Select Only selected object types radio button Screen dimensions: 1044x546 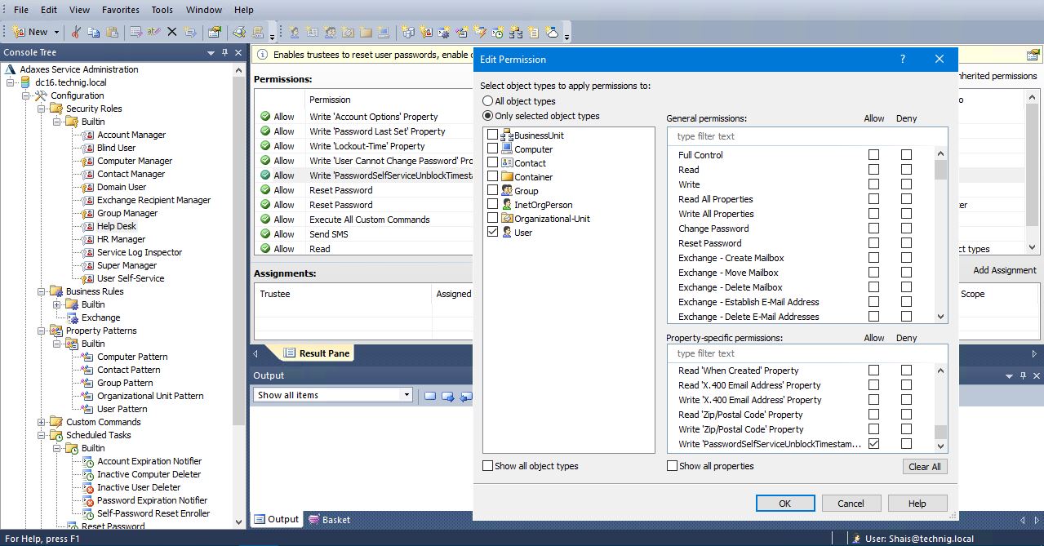(x=487, y=116)
